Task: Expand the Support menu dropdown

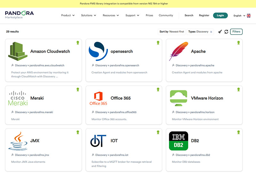Action: (132, 15)
